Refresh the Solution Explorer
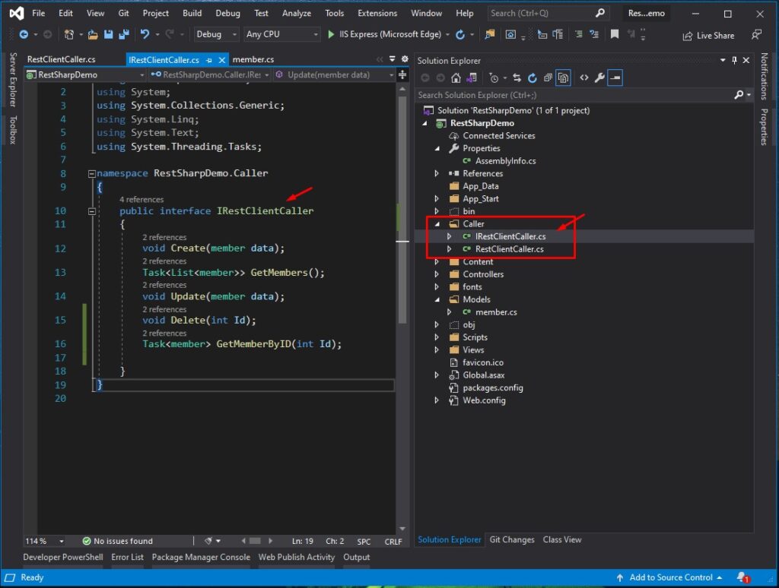Image resolution: width=779 pixels, height=588 pixels. click(532, 77)
